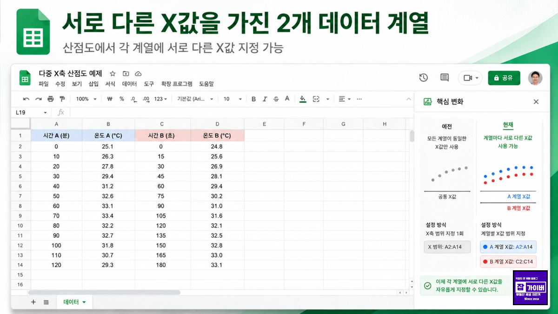Decrease decimal places

coord(133,99)
